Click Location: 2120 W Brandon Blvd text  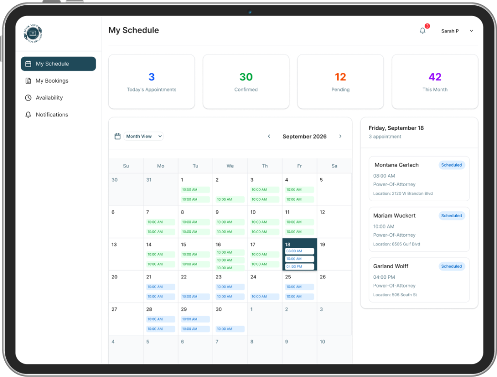[x=403, y=193]
